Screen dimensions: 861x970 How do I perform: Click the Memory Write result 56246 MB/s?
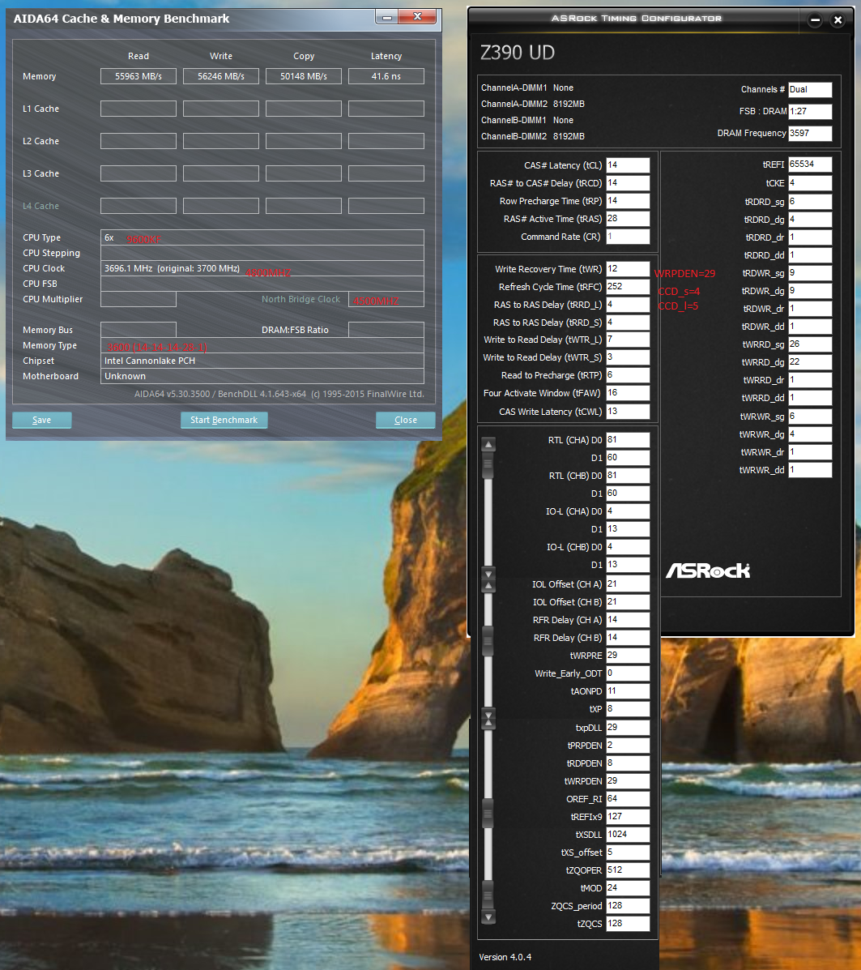point(221,76)
